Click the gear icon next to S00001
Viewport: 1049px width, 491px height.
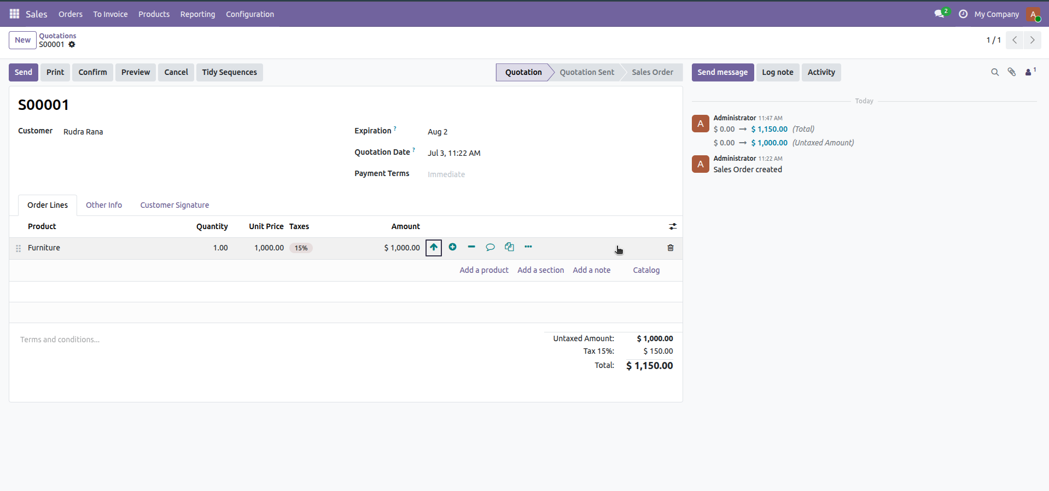point(72,44)
